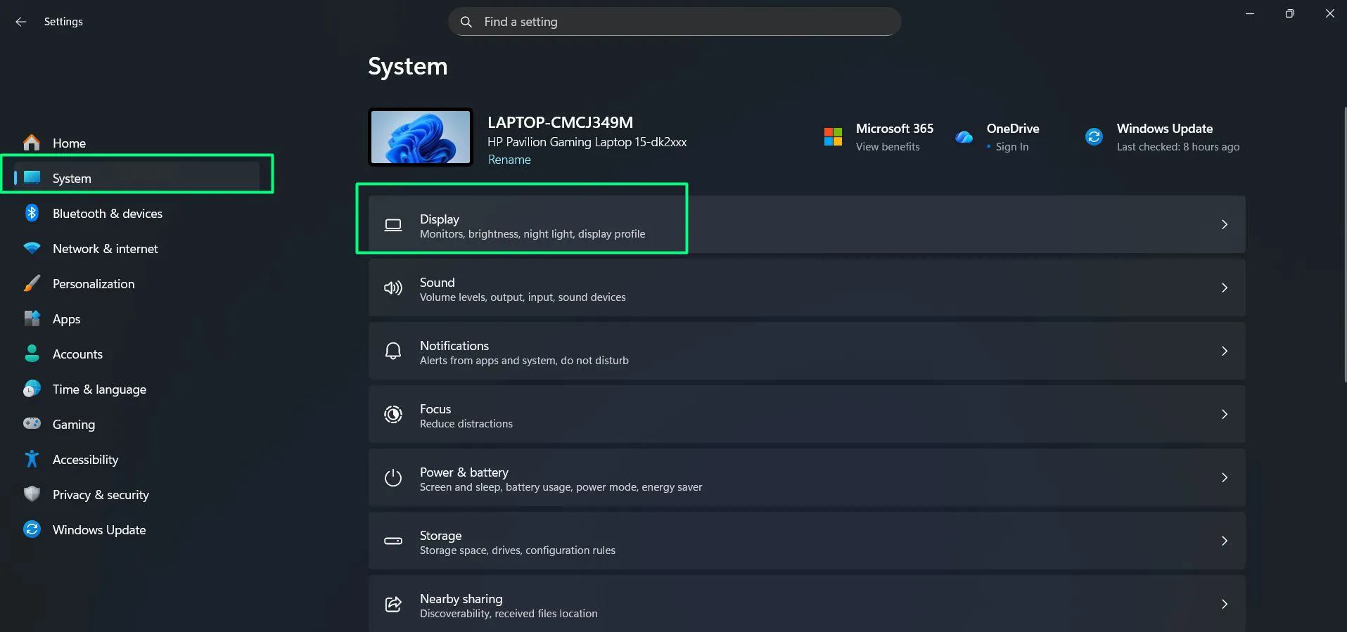Expand Storage settings chevron
The height and width of the screenshot is (632, 1347).
[1225, 541]
